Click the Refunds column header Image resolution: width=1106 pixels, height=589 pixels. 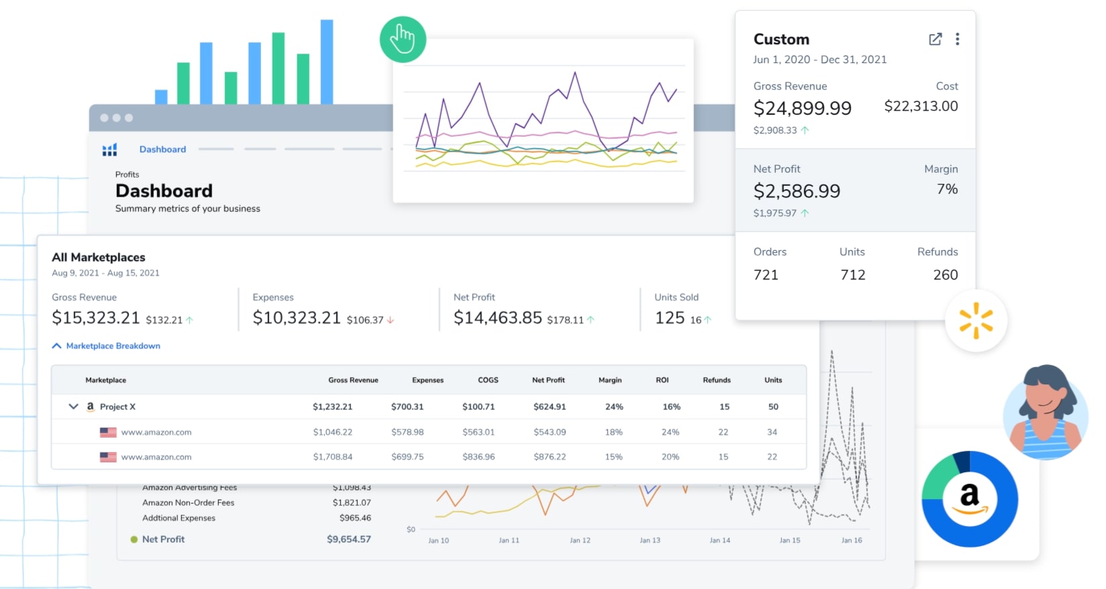coord(717,380)
